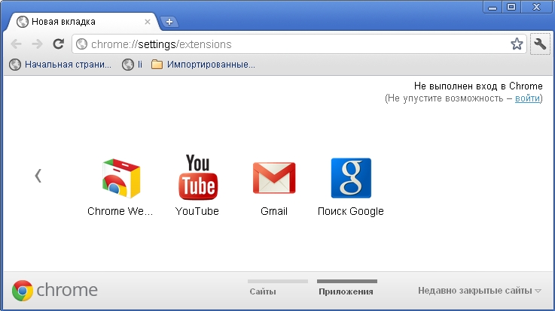Image resolution: width=555 pixels, height=311 pixels.
Task: Launch the Поиск Google app
Action: click(x=351, y=187)
